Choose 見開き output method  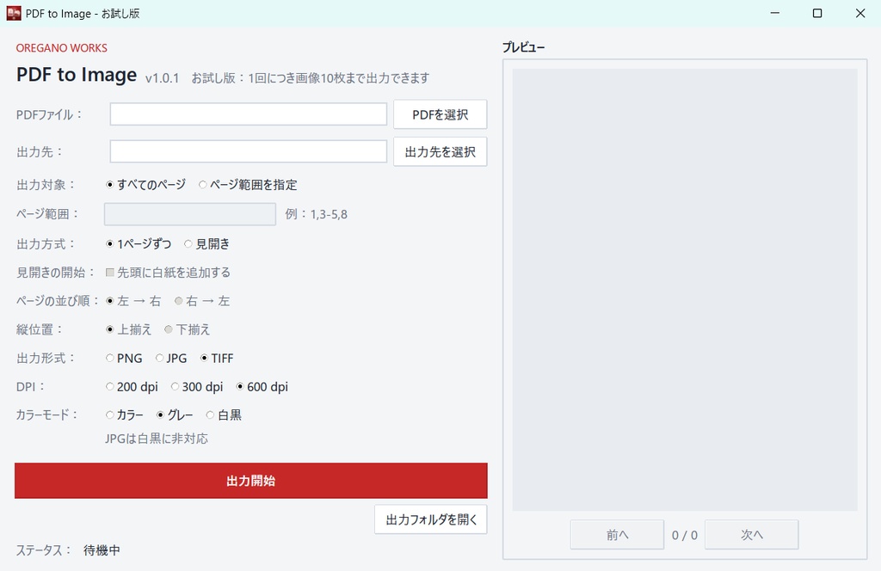point(206,243)
